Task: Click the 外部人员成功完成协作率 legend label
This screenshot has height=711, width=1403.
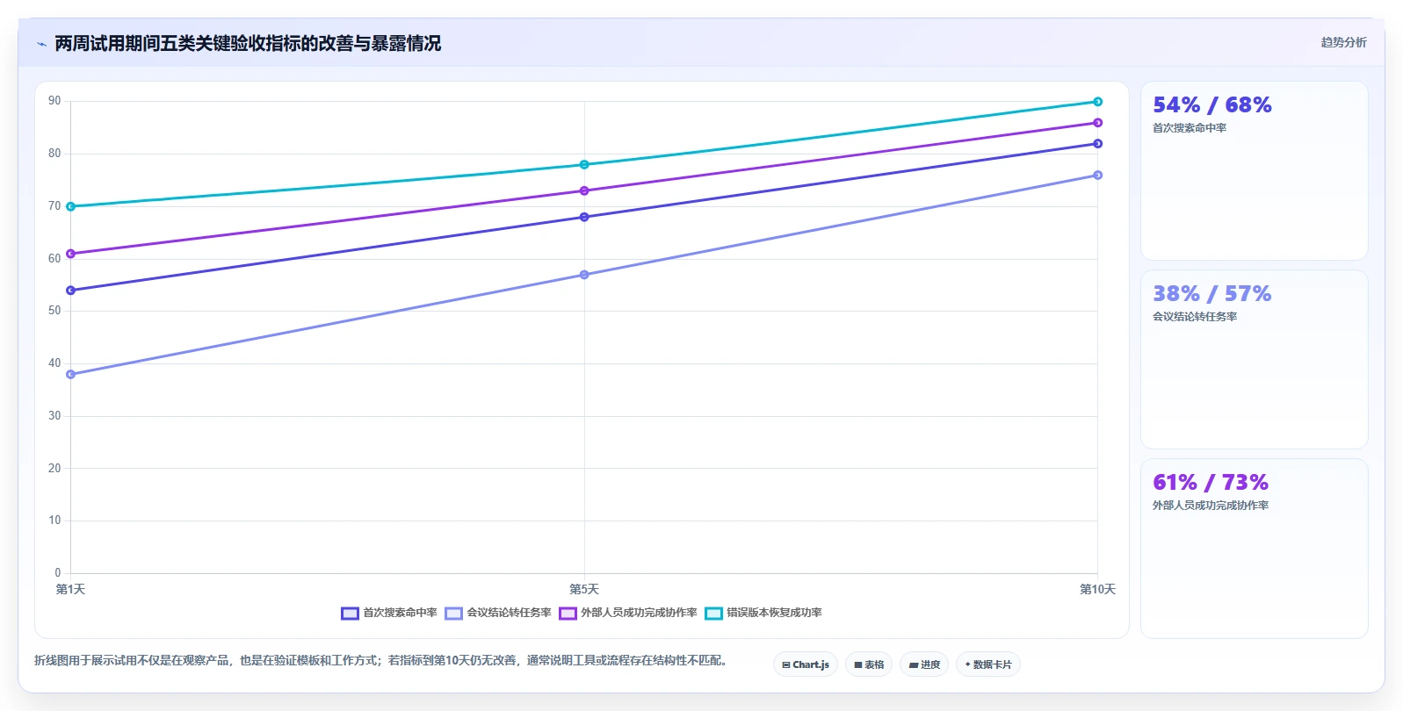Action: pos(639,613)
